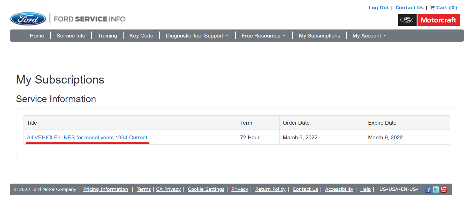This screenshot has width=464, height=211.
Task: Open the Training nav item
Action: point(107,36)
